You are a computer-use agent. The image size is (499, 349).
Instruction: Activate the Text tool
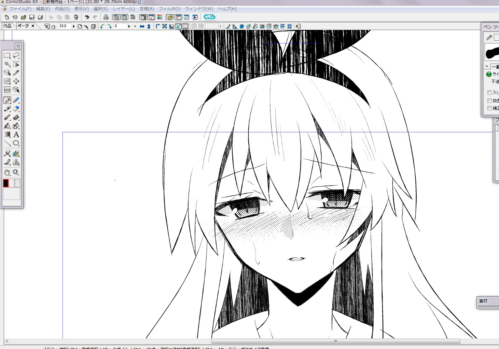point(16,135)
